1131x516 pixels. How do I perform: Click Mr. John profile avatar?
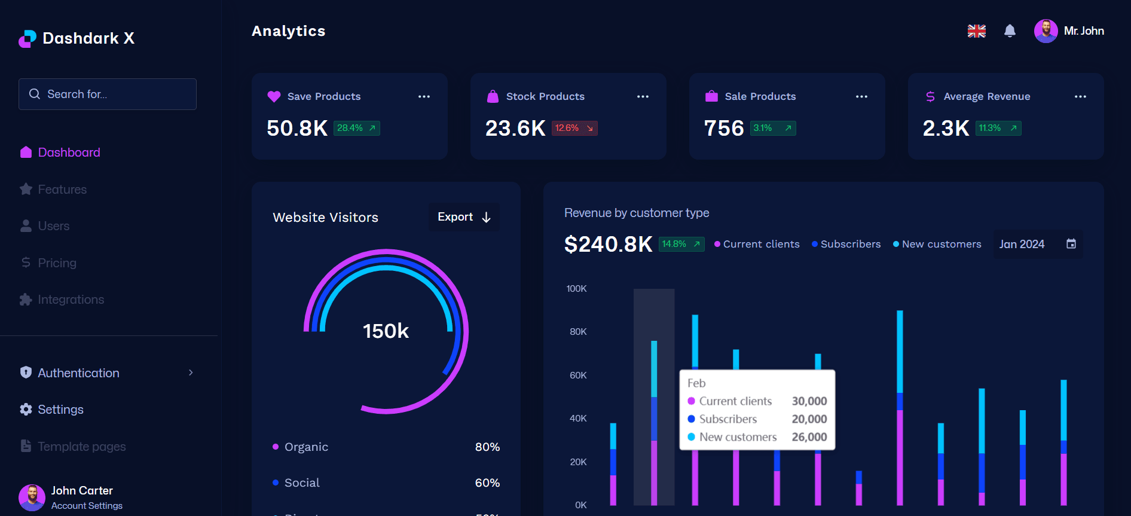click(1046, 31)
